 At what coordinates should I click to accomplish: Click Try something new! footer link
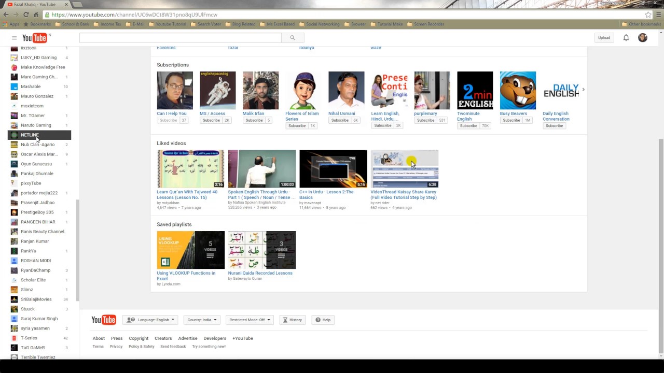[209, 347]
